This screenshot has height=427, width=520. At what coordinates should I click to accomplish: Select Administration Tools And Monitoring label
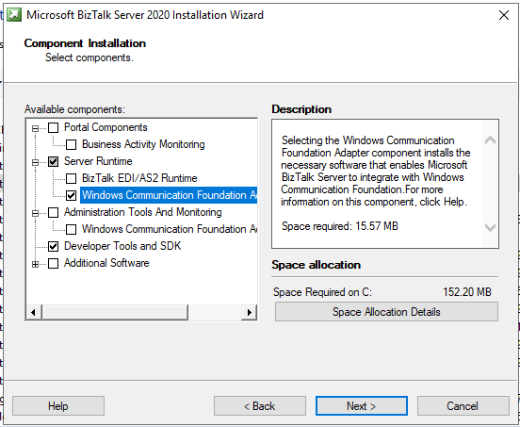pos(143,212)
